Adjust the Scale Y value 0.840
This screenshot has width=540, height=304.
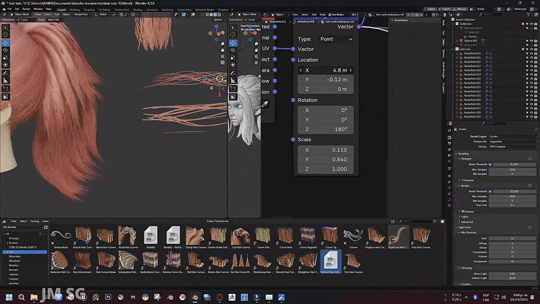325,159
